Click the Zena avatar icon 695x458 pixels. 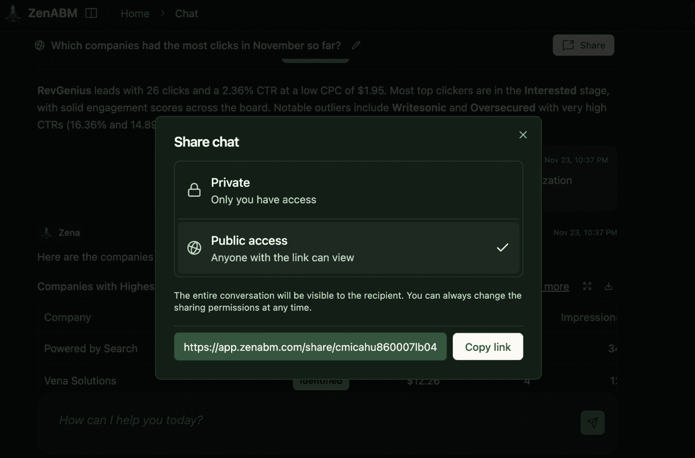coord(46,233)
